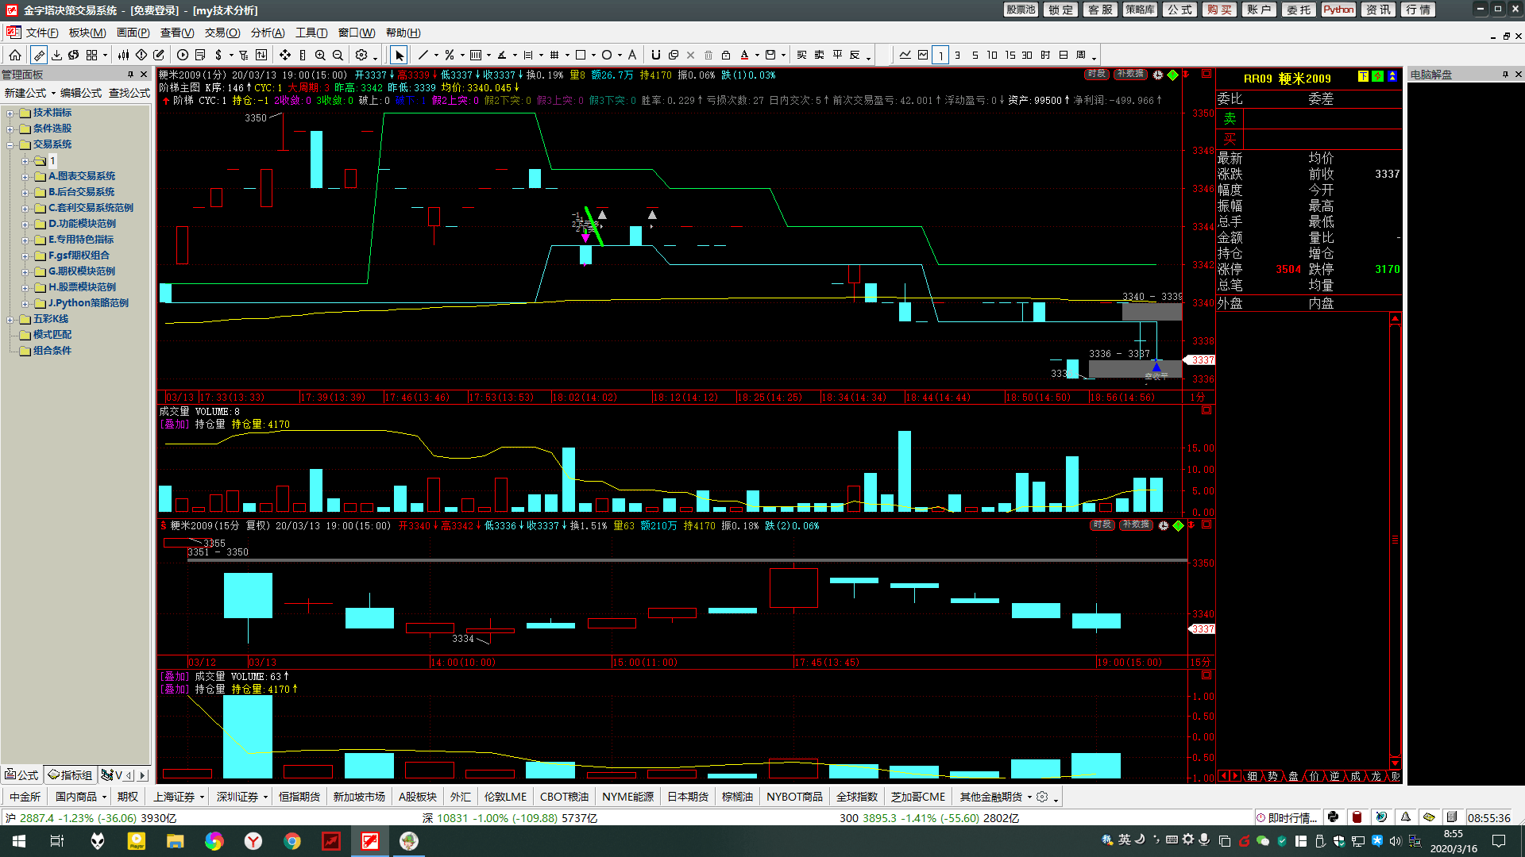Image resolution: width=1525 pixels, height=857 pixels.
Task: Switch to the 指标组 tab
Action: pos(70,774)
